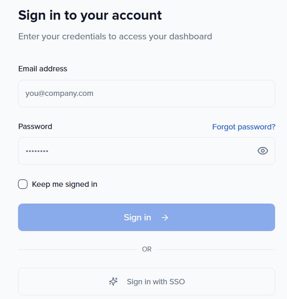
Task: Click the OR divider text
Action: point(146,249)
